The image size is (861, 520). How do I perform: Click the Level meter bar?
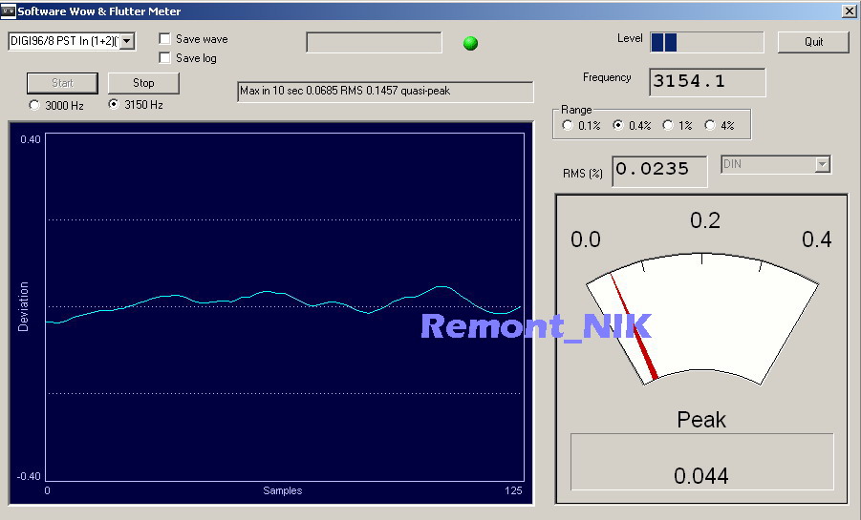point(706,42)
